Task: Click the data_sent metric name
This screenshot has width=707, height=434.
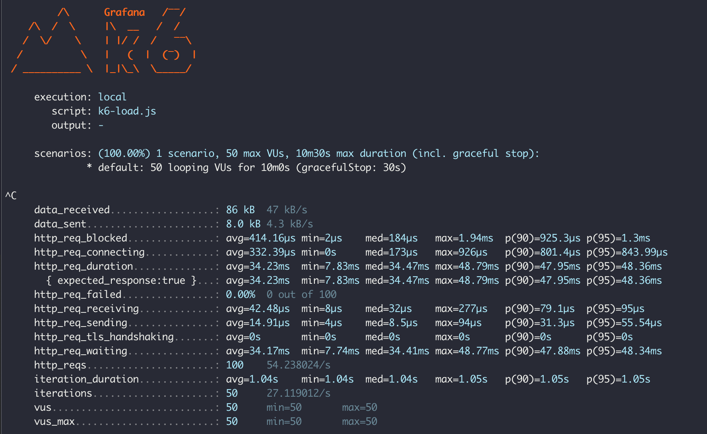Action: (60, 224)
